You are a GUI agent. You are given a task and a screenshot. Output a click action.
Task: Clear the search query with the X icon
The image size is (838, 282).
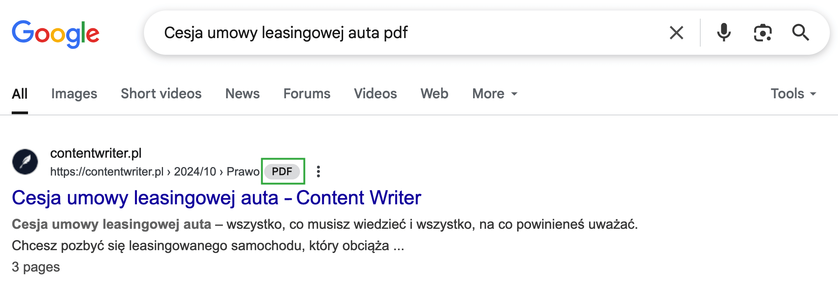pos(677,33)
